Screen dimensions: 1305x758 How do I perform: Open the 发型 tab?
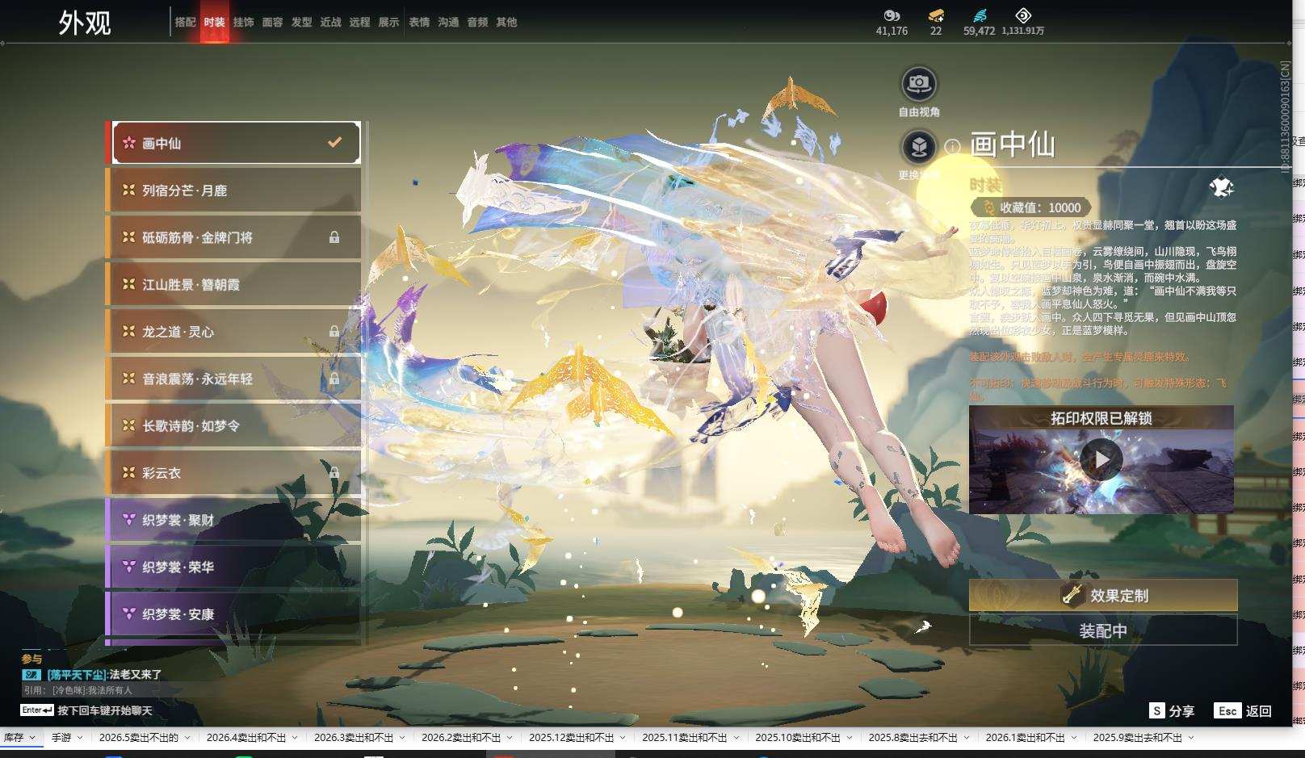(x=301, y=22)
